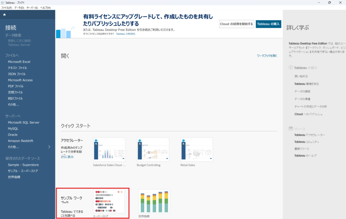Click the home icon in the sidebar header
Screen dimensions: 346x219
click(x=4, y=15)
